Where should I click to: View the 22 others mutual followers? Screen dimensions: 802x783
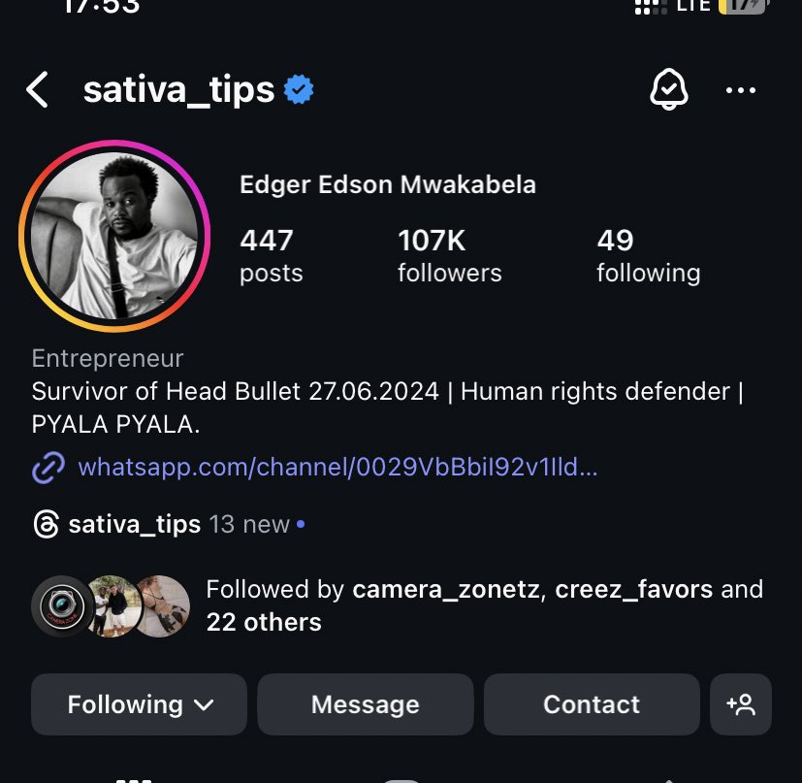coord(264,622)
